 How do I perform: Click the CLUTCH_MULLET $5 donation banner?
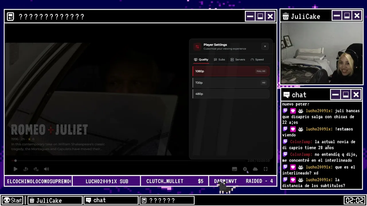click(175, 181)
